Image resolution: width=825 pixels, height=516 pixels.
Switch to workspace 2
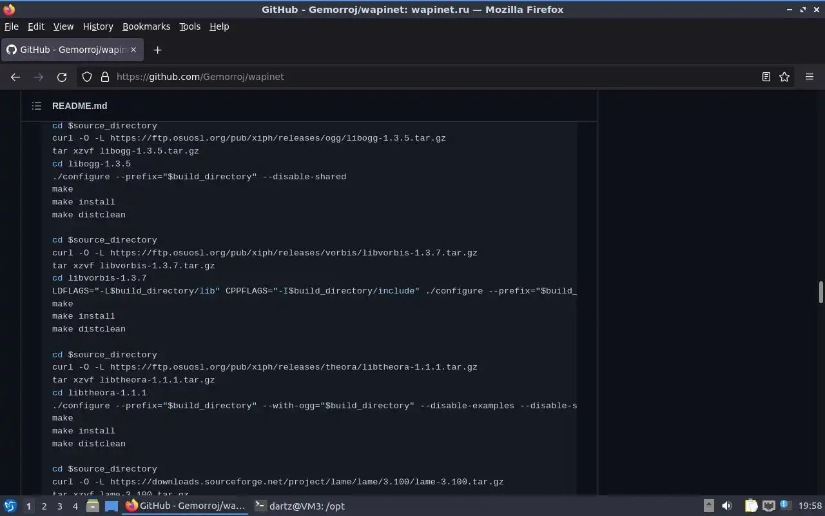click(x=44, y=506)
